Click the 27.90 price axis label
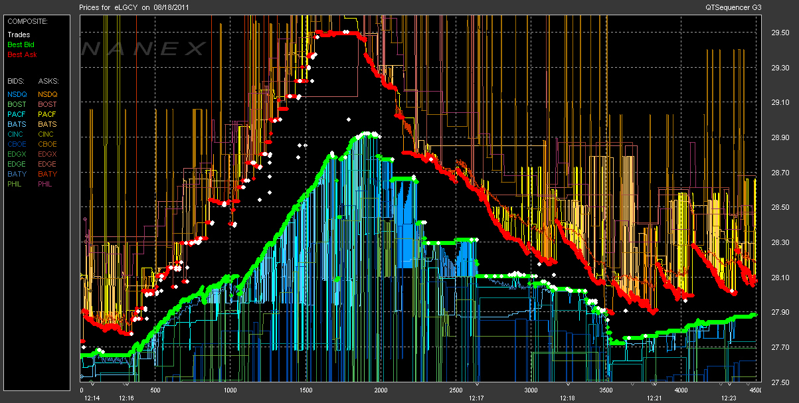Viewport: 799px width, 403px height. 779,312
